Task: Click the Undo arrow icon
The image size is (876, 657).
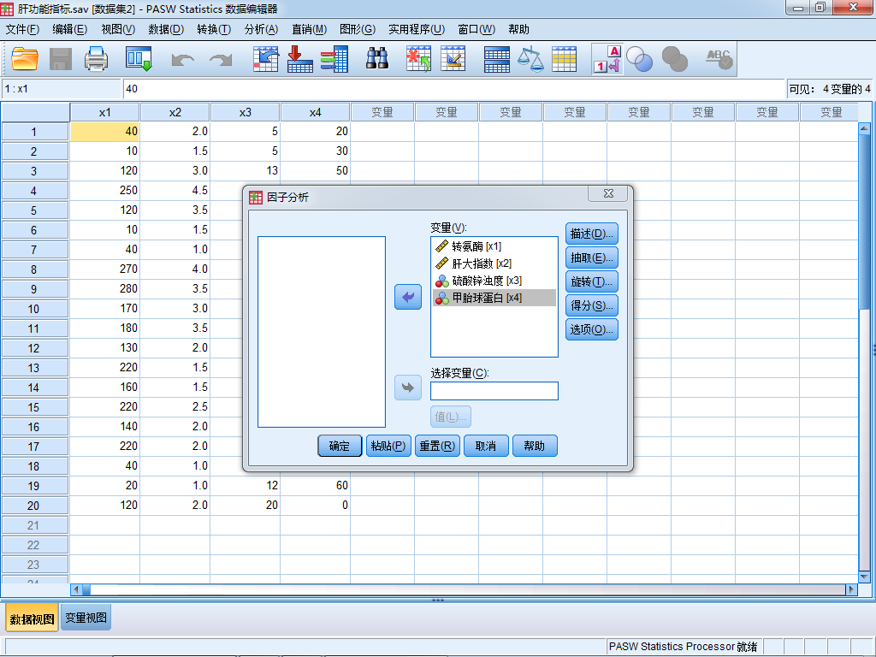Action: tap(183, 59)
